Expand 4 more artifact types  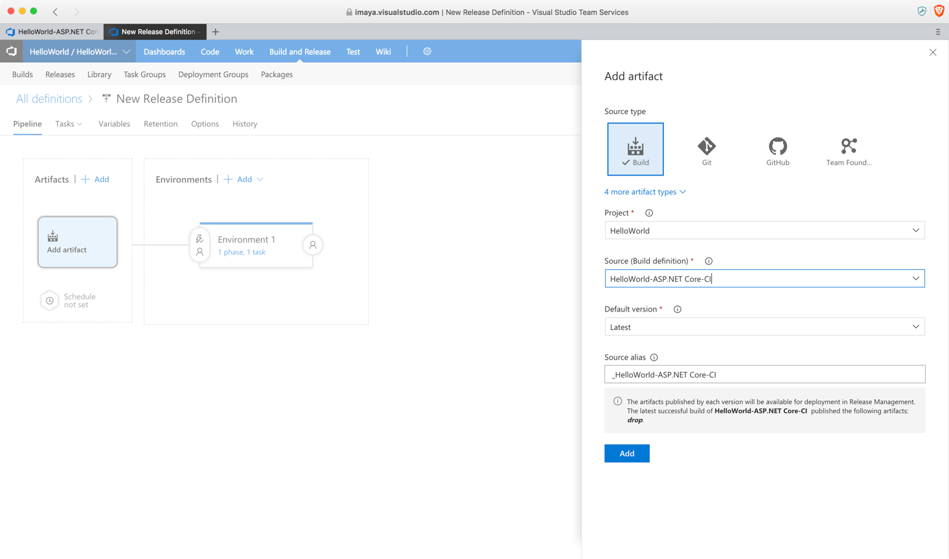click(x=645, y=192)
